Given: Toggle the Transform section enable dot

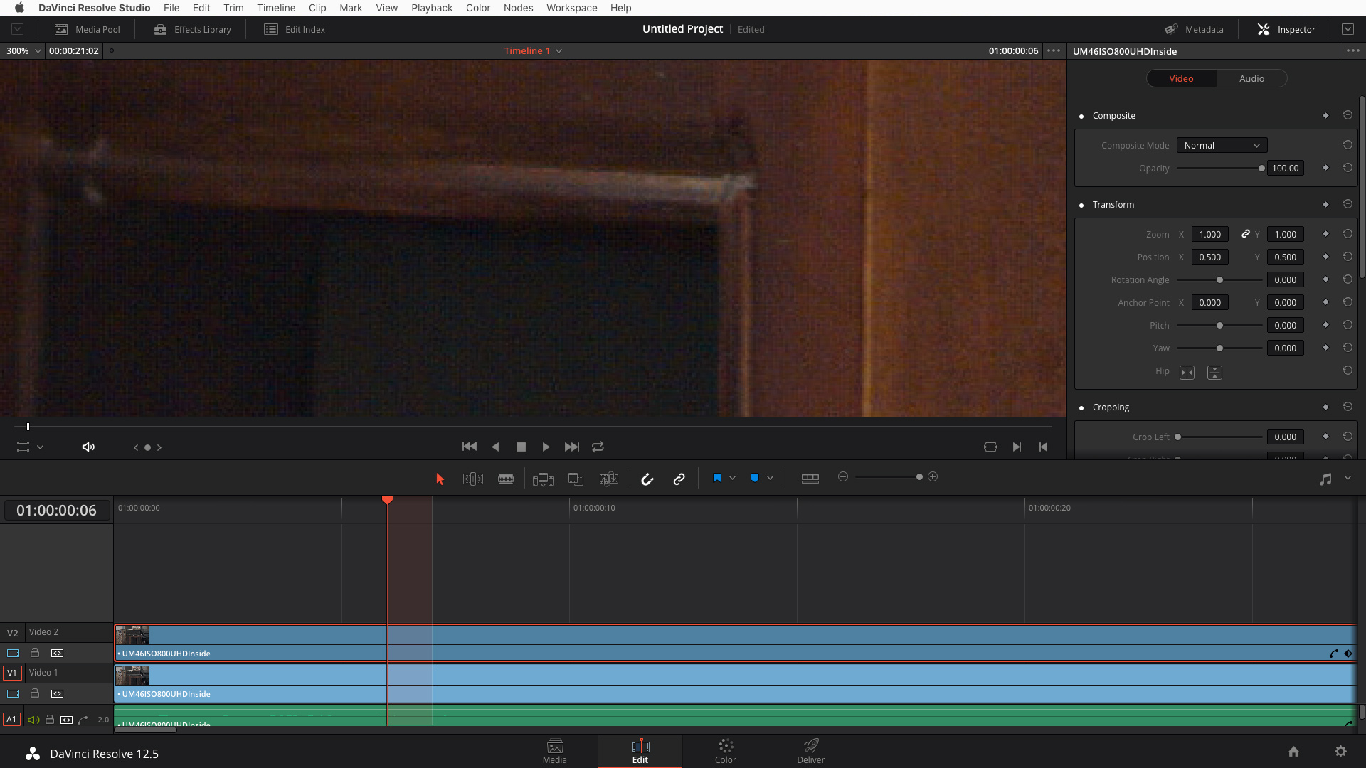Looking at the screenshot, I should click(x=1081, y=205).
